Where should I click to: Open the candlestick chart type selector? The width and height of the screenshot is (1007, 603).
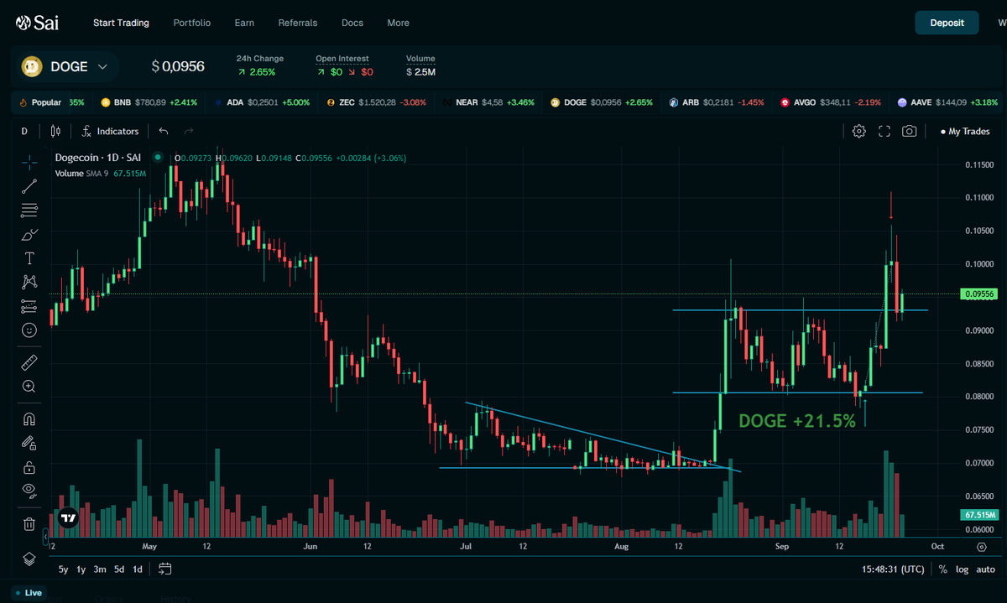[56, 131]
